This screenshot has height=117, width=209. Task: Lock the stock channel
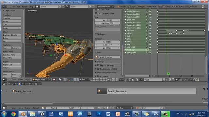150,42
